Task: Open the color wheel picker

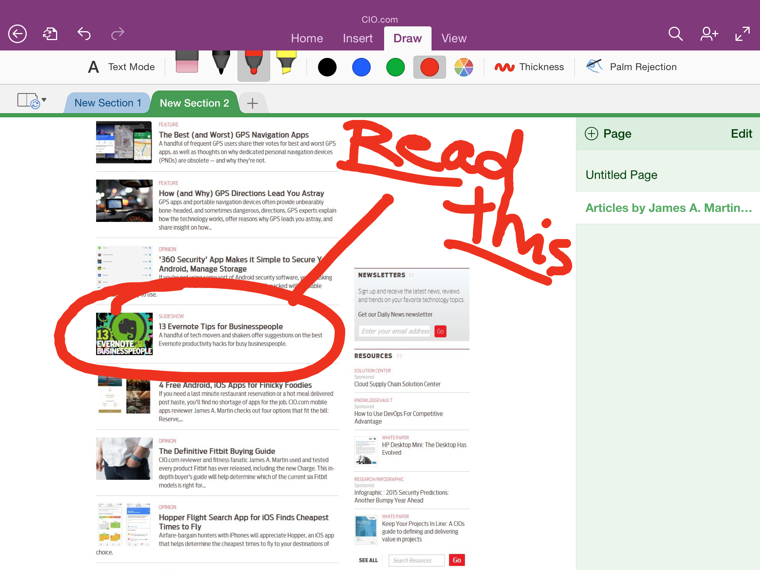Action: point(464,67)
